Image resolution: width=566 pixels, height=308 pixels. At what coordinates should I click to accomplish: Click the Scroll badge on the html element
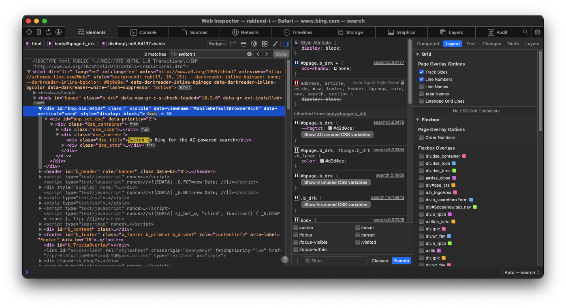tap(185, 87)
